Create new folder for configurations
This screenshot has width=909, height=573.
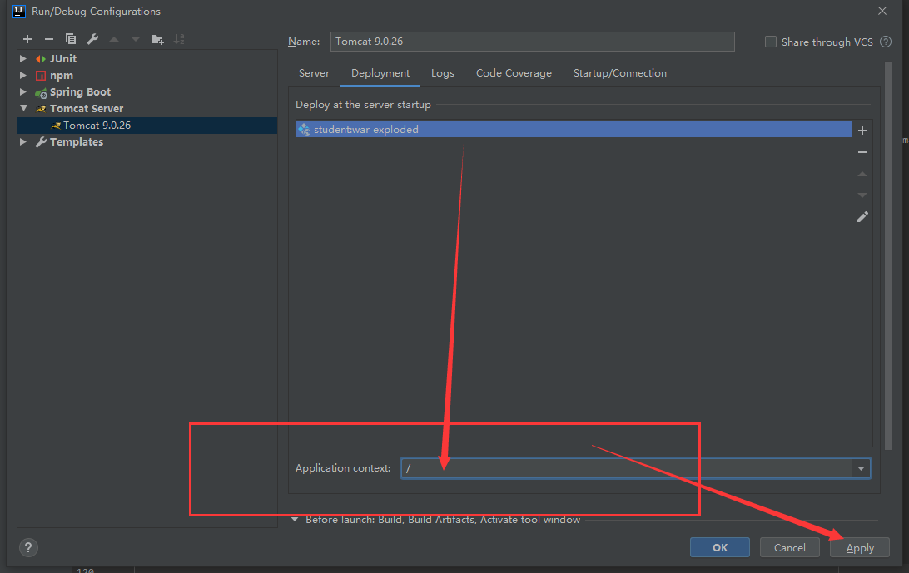tap(157, 39)
